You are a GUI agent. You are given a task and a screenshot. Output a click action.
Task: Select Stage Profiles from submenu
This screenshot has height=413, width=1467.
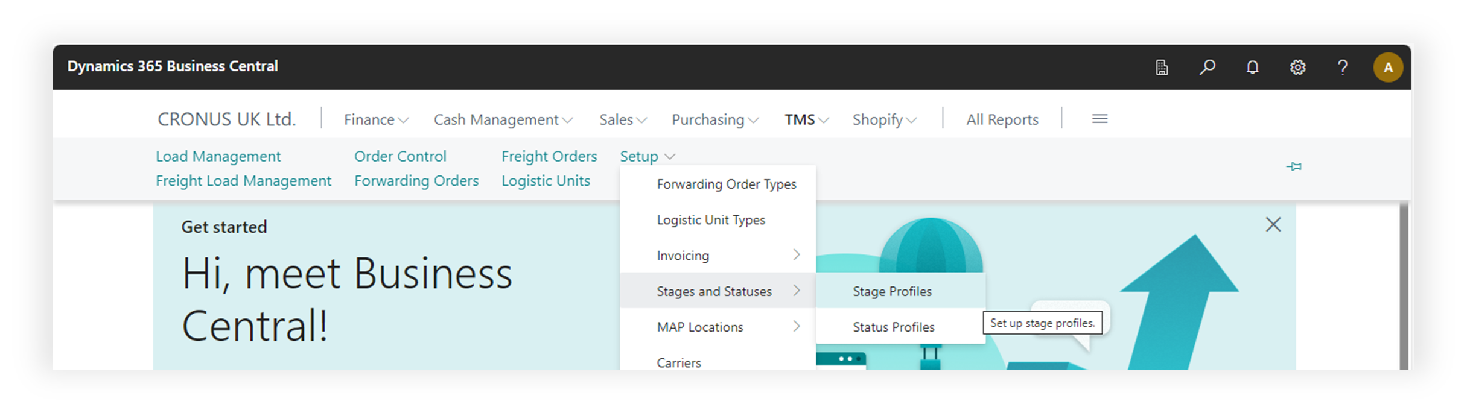pyautogui.click(x=892, y=291)
